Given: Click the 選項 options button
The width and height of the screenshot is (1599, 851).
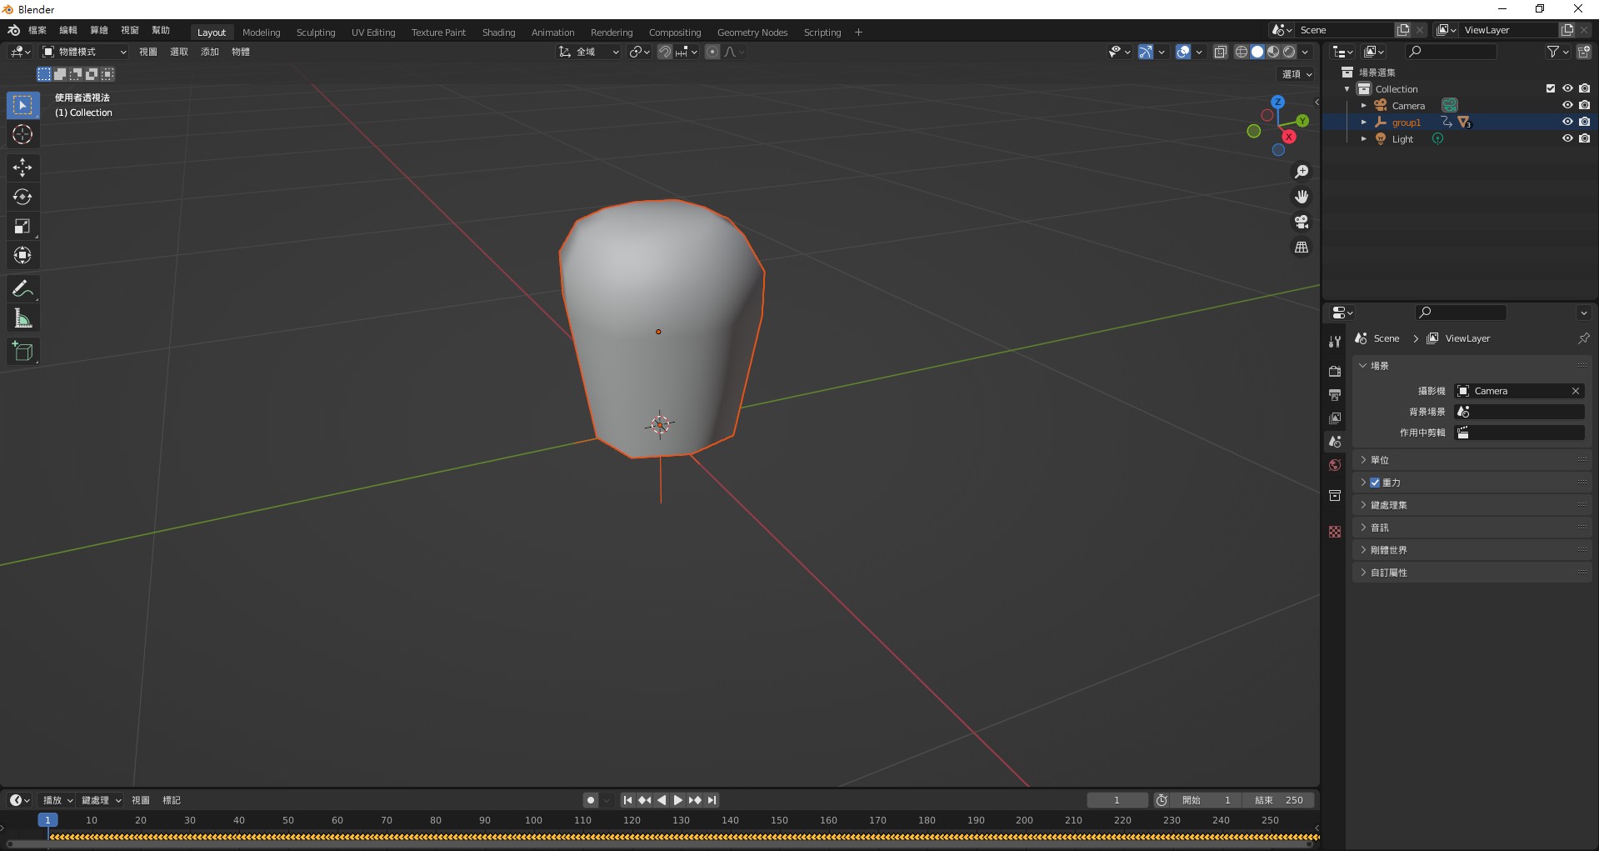Looking at the screenshot, I should click(1296, 74).
